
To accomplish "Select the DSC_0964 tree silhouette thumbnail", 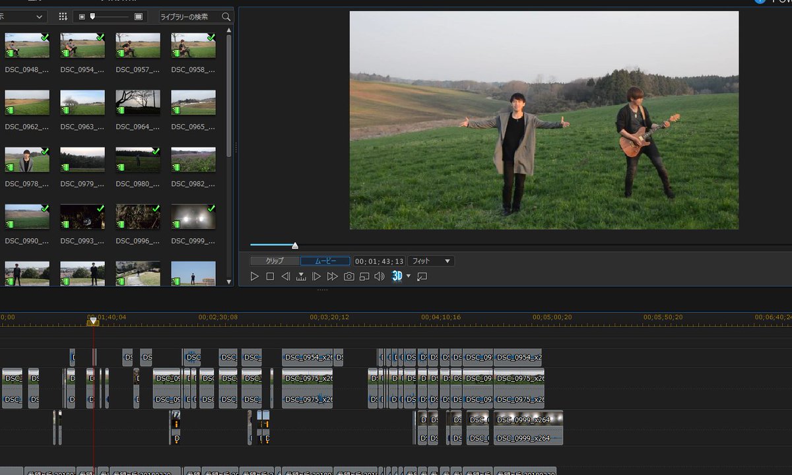I will pyautogui.click(x=138, y=102).
